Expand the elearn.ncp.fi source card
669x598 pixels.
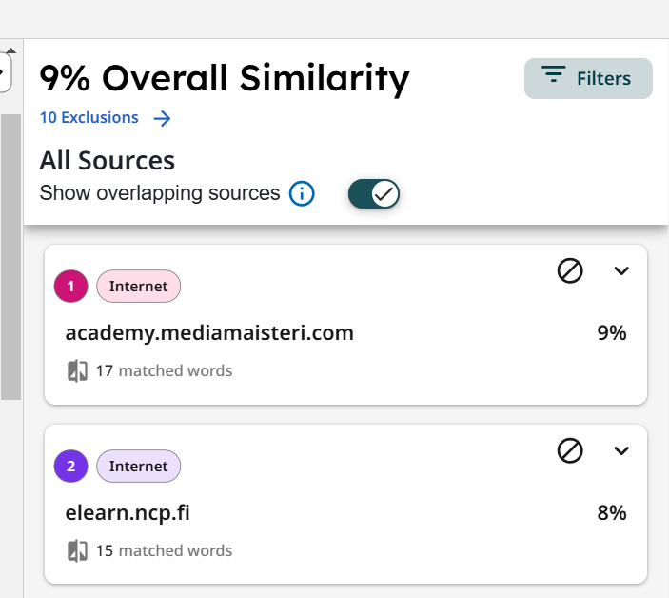click(x=621, y=450)
